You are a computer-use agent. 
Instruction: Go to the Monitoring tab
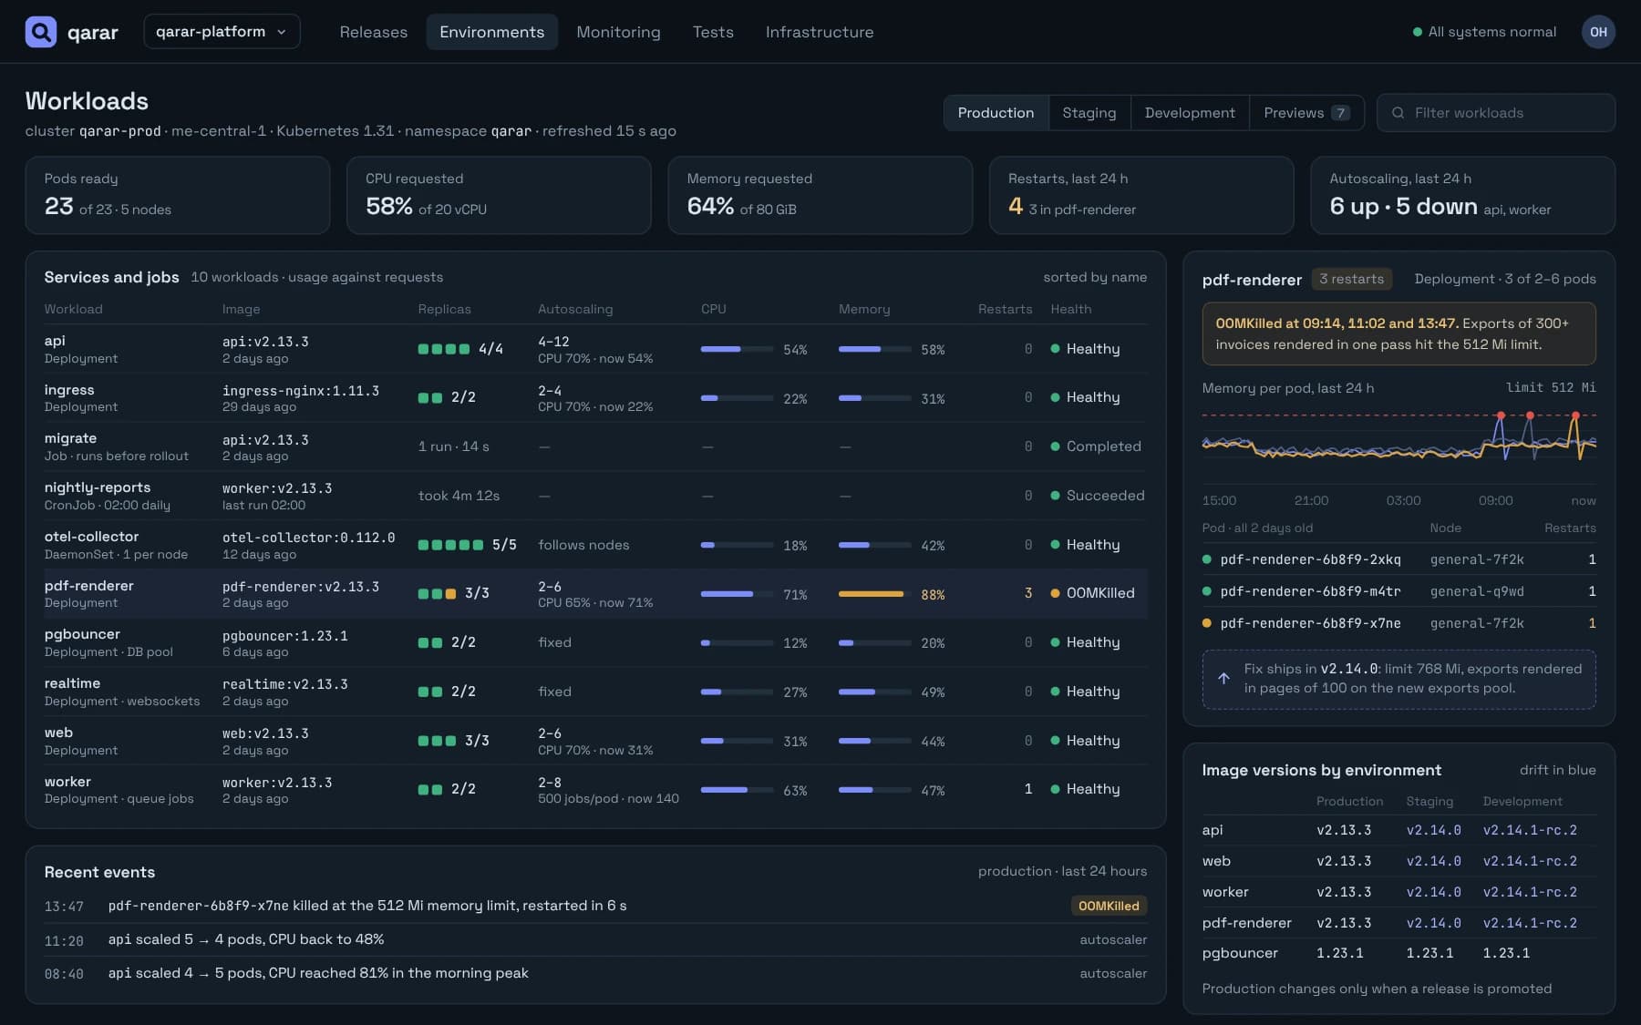[x=618, y=32]
